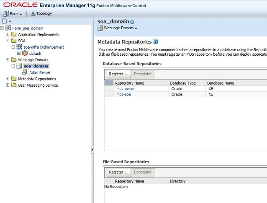
Task: Open AdminServer in the navigation tree
Action: (40, 72)
